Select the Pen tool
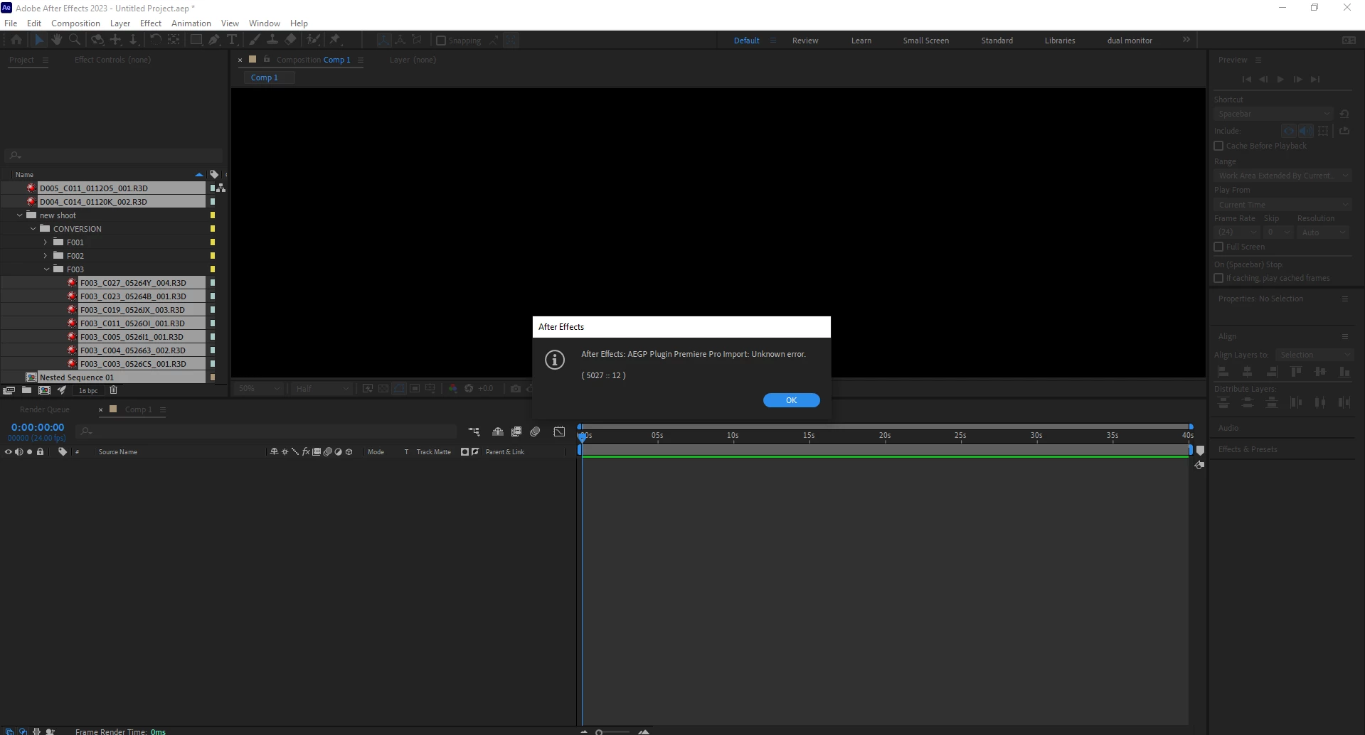This screenshot has width=1365, height=735. coord(213,41)
